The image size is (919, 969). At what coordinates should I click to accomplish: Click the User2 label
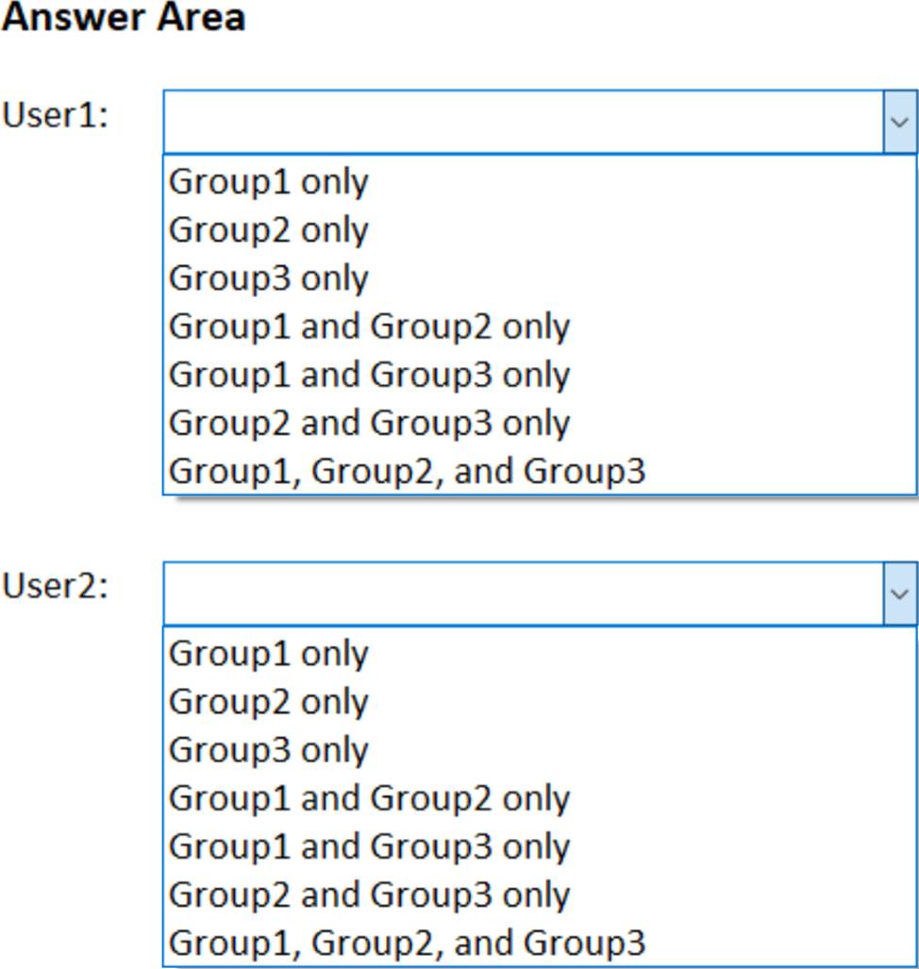(x=55, y=586)
